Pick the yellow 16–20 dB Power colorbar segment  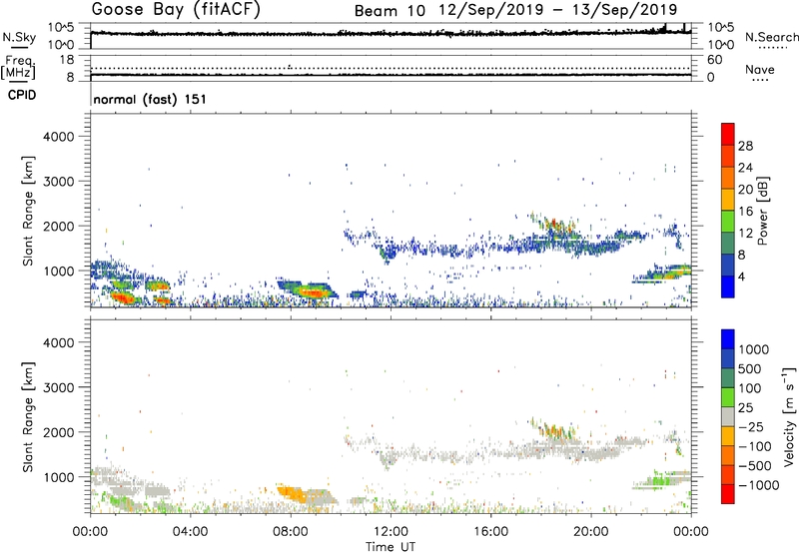pyautogui.click(x=728, y=200)
